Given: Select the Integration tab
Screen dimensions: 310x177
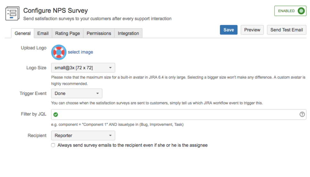Looking at the screenshot, I should click(x=128, y=33).
